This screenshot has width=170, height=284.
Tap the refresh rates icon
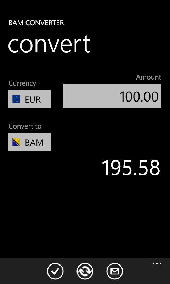pos(85,271)
